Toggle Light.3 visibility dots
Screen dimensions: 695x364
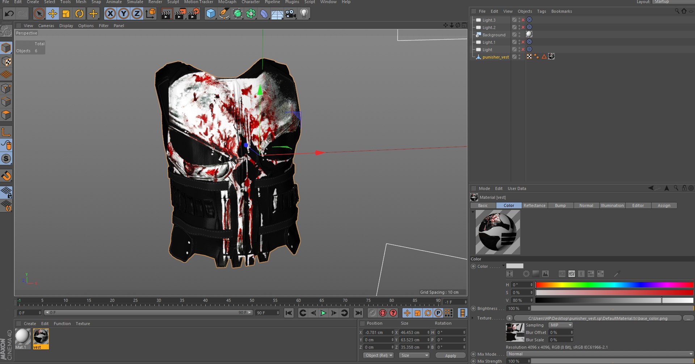(x=519, y=20)
